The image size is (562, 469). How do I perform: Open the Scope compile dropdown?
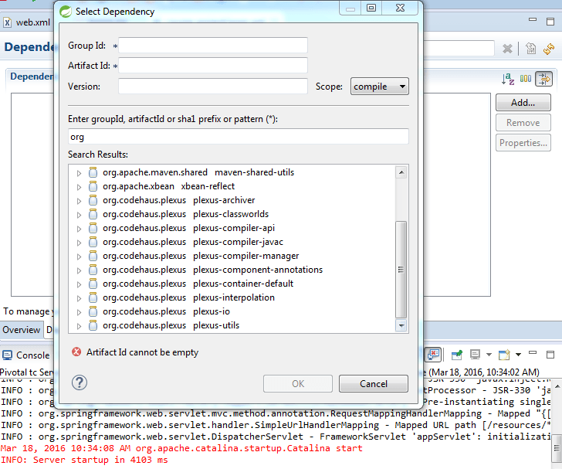pos(379,87)
